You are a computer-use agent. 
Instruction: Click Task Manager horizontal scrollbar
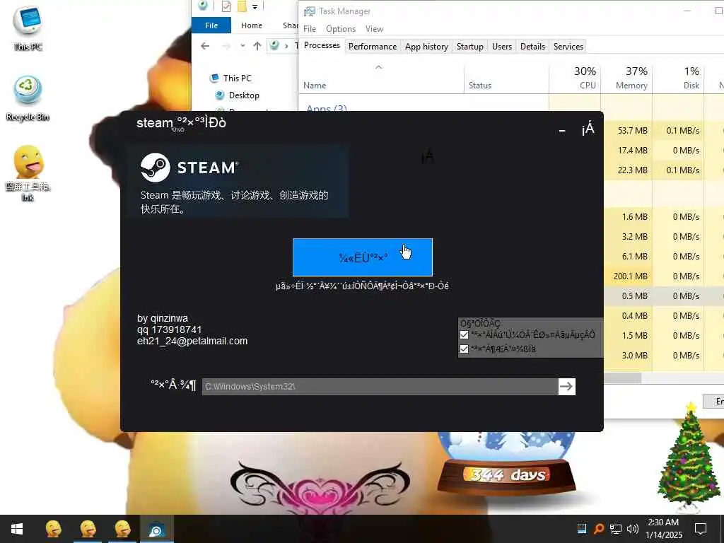622,378
